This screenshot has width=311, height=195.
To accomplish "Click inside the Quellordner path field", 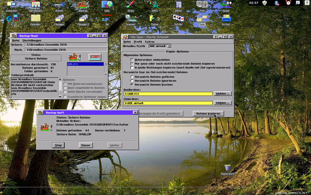I will tap(168, 94).
